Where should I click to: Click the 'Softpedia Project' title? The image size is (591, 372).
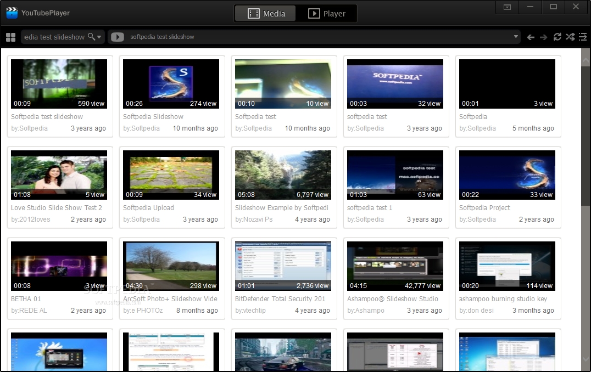484,208
